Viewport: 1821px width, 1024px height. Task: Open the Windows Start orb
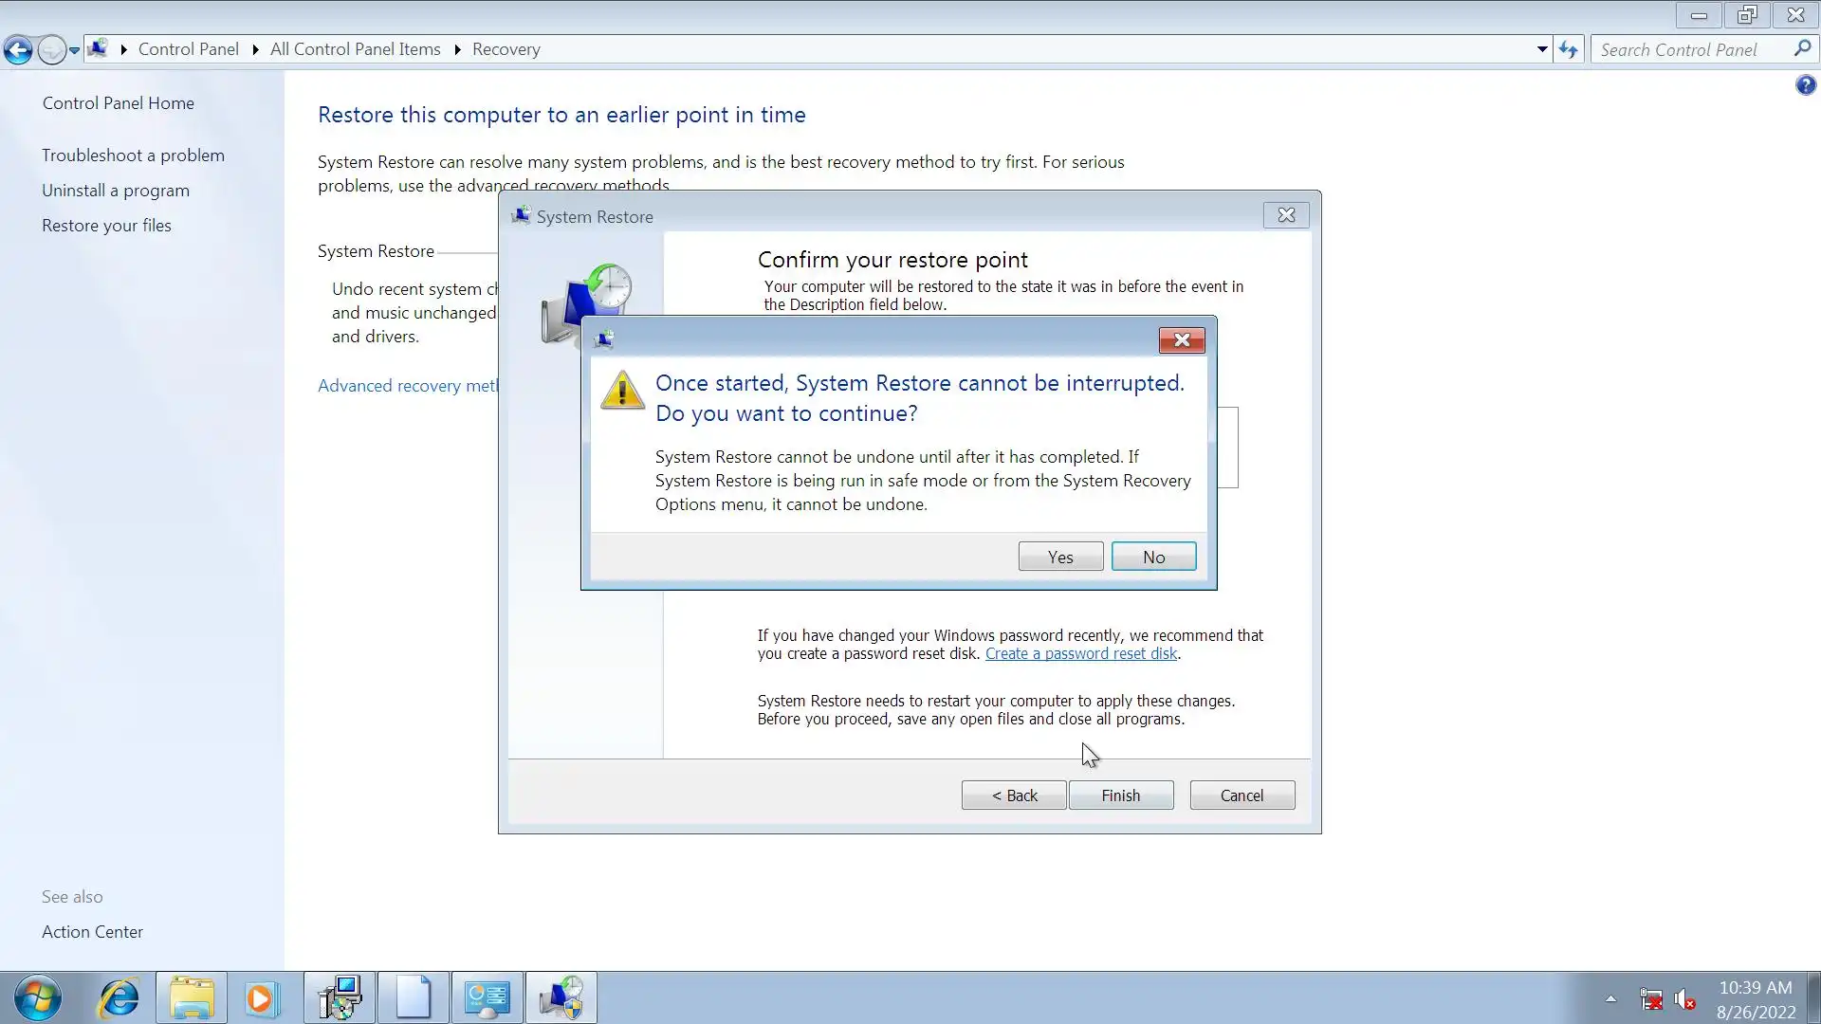coord(38,997)
